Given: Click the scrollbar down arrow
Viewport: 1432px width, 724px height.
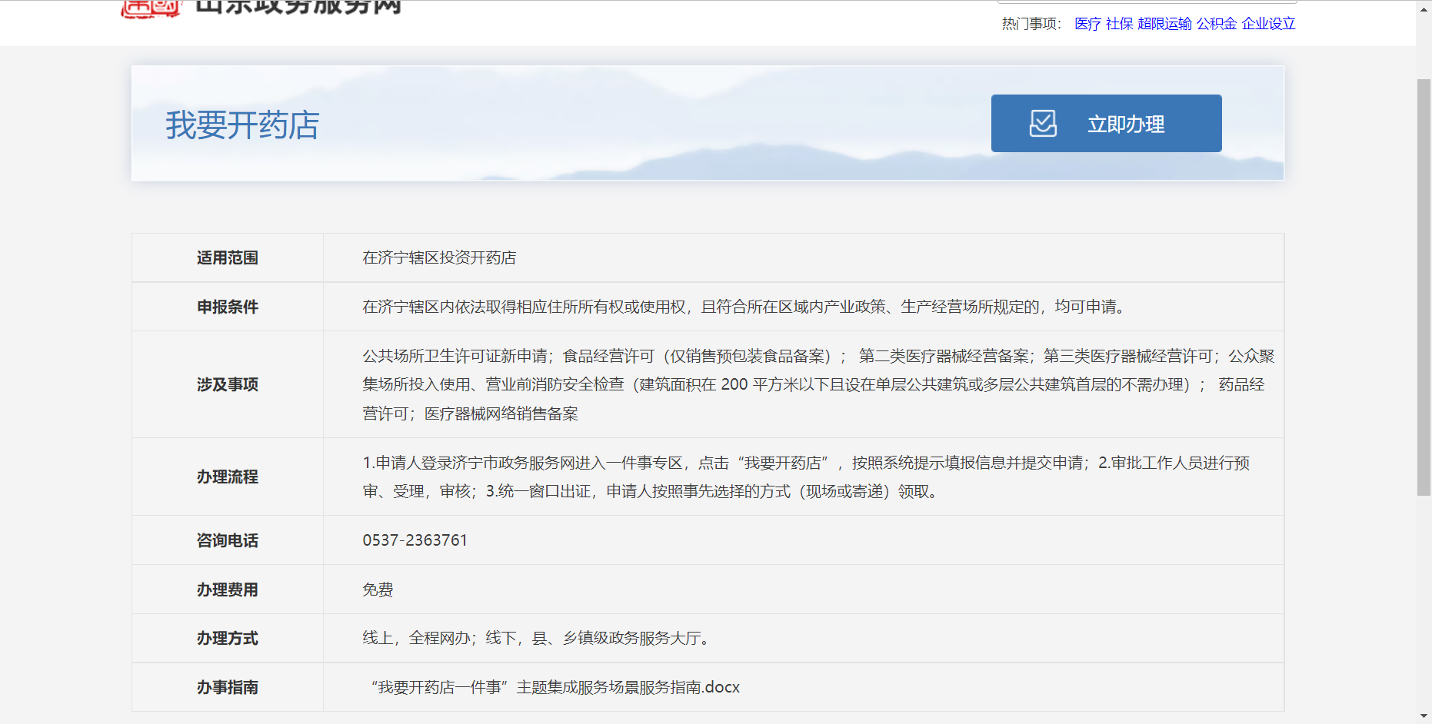Looking at the screenshot, I should tap(1424, 716).
